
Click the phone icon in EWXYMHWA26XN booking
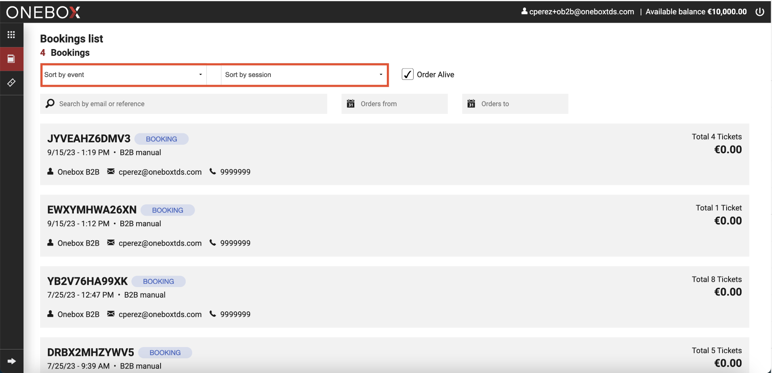pyautogui.click(x=212, y=242)
